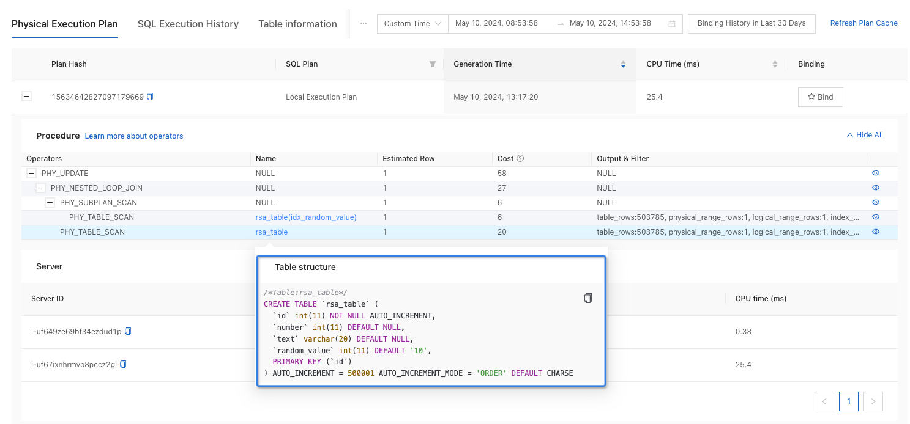Hide All procedure details
Image resolution: width=910 pixels, height=424 pixels.
[x=865, y=135]
